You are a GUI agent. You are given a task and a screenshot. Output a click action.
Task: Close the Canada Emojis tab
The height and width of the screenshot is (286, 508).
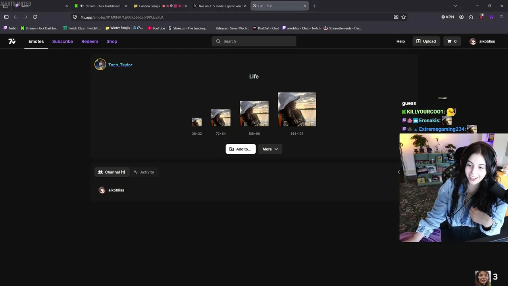coord(185,6)
